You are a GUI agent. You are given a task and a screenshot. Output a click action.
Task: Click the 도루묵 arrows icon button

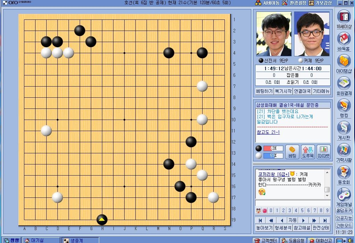(308, 152)
